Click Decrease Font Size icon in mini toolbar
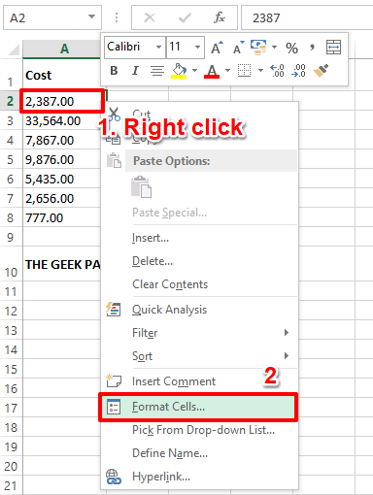This screenshot has height=495, width=373. tap(239, 48)
